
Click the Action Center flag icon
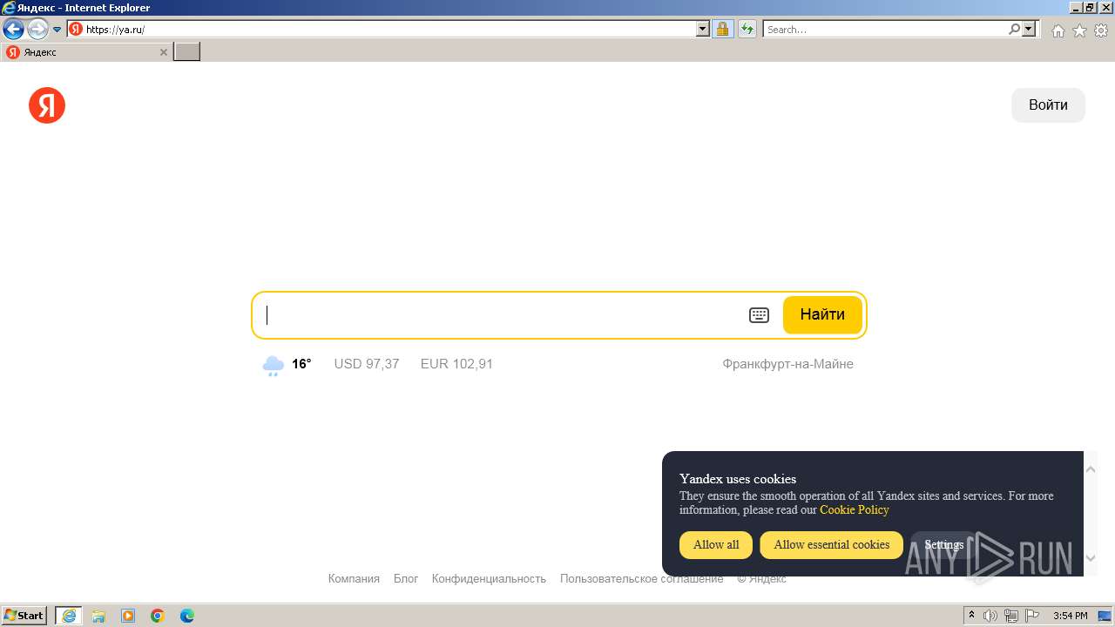[x=1032, y=616]
